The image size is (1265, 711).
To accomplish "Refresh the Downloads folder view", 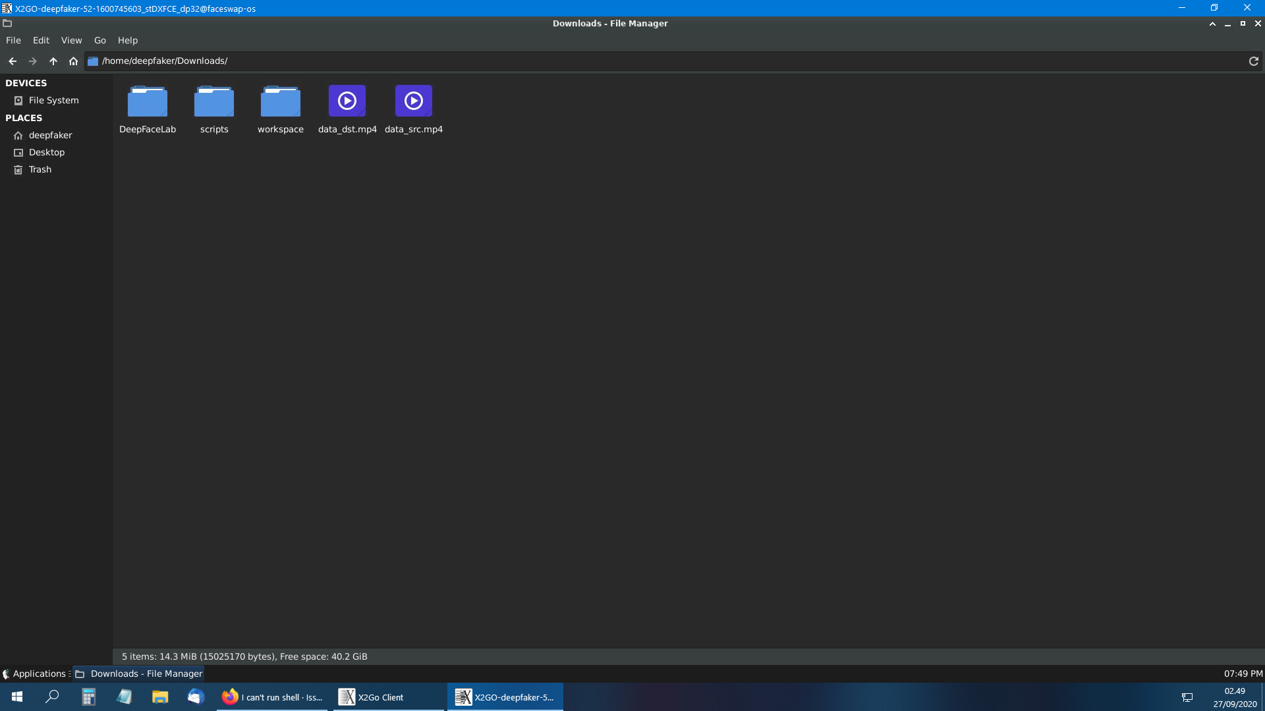I will [1252, 61].
